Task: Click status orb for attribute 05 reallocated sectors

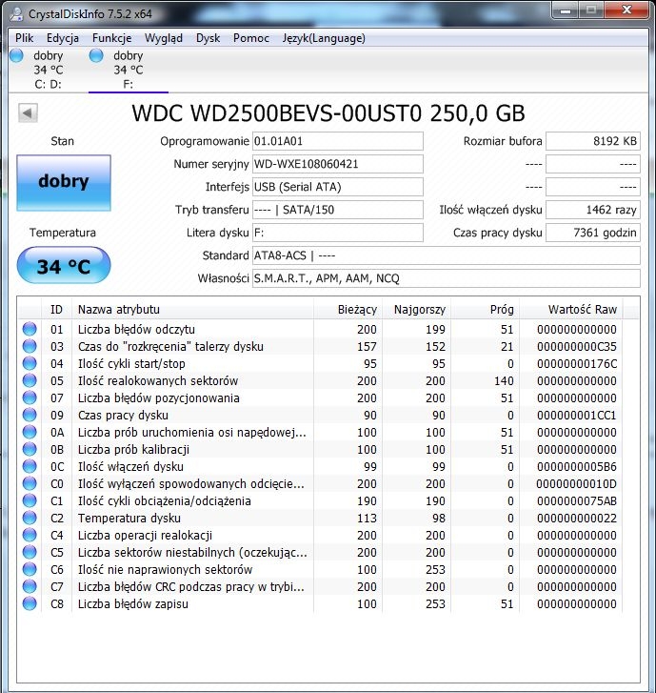Action: pos(30,380)
